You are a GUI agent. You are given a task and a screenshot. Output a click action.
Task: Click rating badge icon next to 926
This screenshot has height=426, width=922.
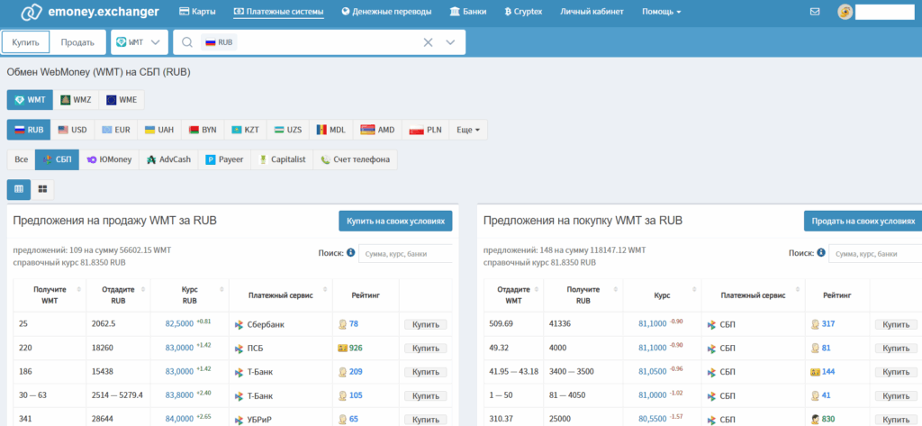pos(342,348)
